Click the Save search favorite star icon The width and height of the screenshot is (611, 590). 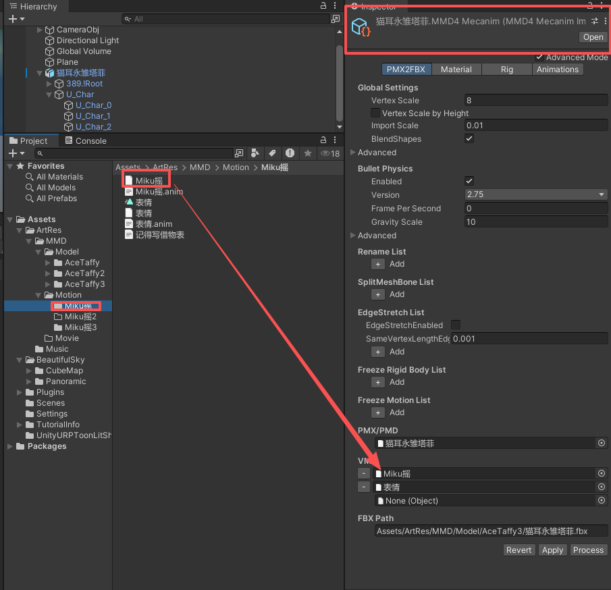pos(307,153)
